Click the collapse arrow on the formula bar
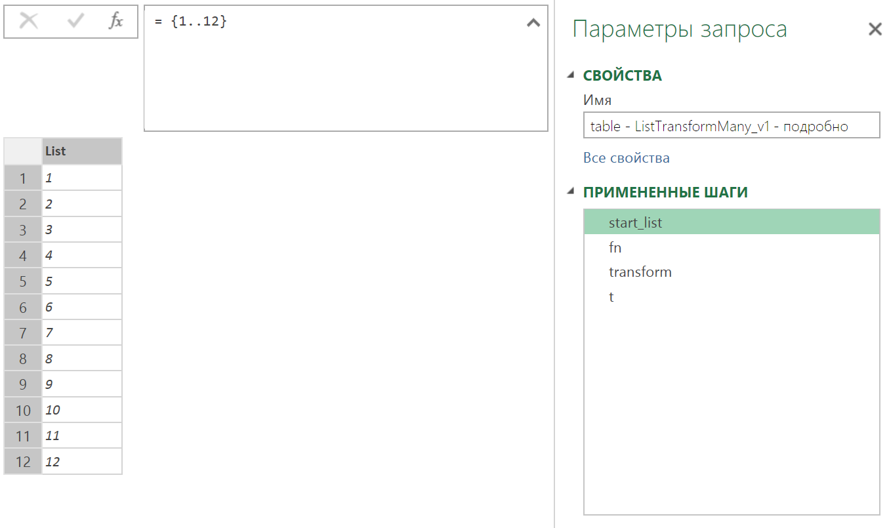Screen dimensions: 889x528 point(533,22)
